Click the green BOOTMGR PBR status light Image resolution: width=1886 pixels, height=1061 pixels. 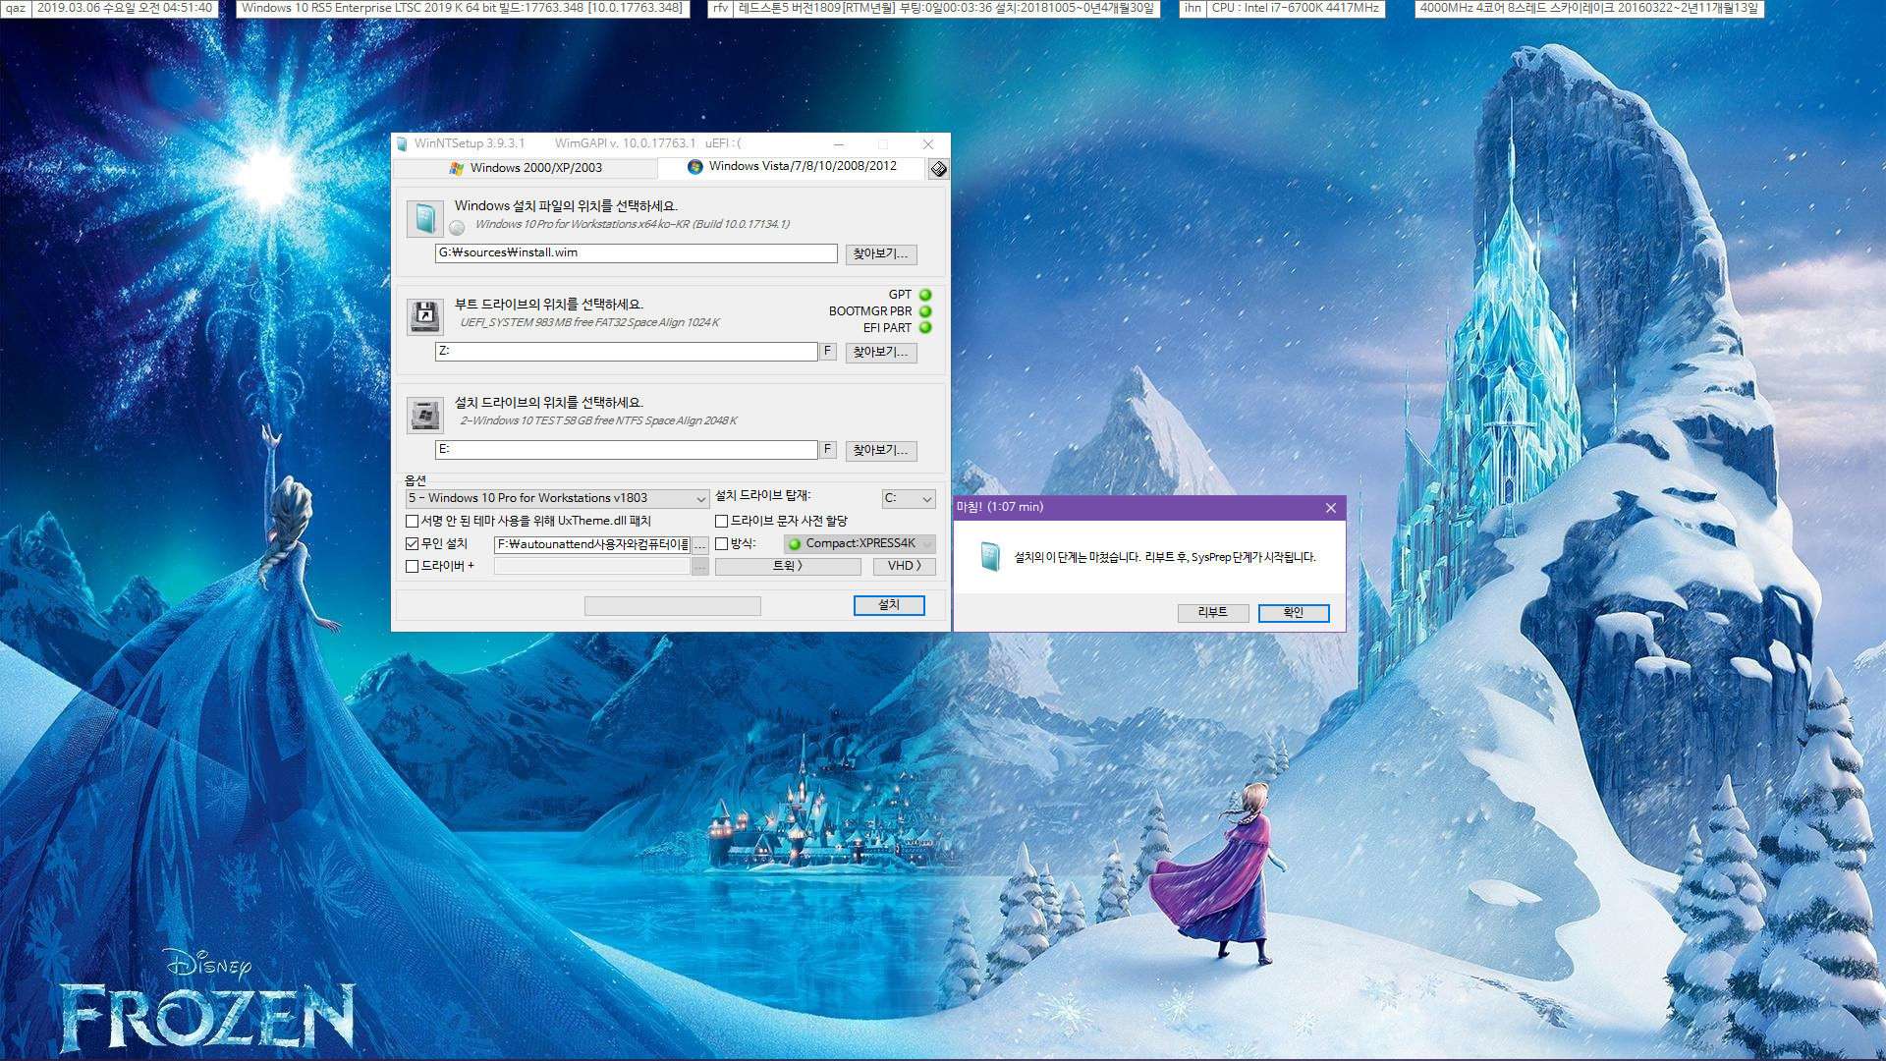pyautogui.click(x=925, y=311)
